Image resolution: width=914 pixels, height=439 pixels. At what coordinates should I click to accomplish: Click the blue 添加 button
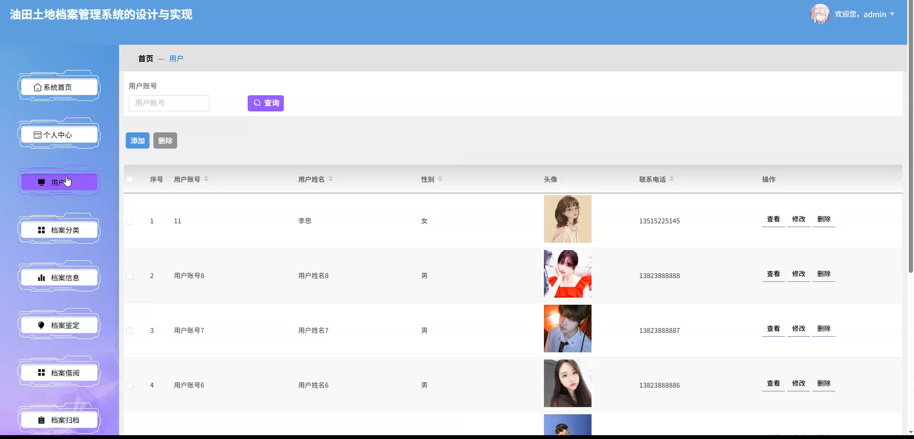pos(138,140)
